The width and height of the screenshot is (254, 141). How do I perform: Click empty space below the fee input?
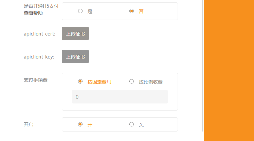click(120, 107)
